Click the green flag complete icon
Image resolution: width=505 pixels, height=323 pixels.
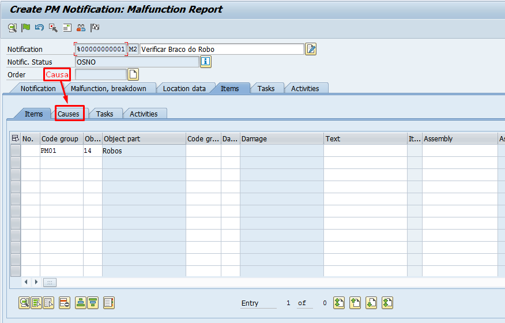point(26,28)
